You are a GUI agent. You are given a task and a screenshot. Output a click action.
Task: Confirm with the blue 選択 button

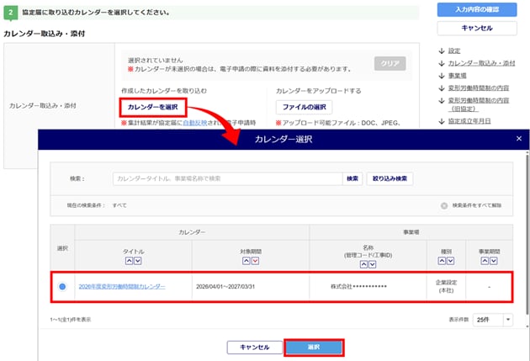click(x=313, y=347)
